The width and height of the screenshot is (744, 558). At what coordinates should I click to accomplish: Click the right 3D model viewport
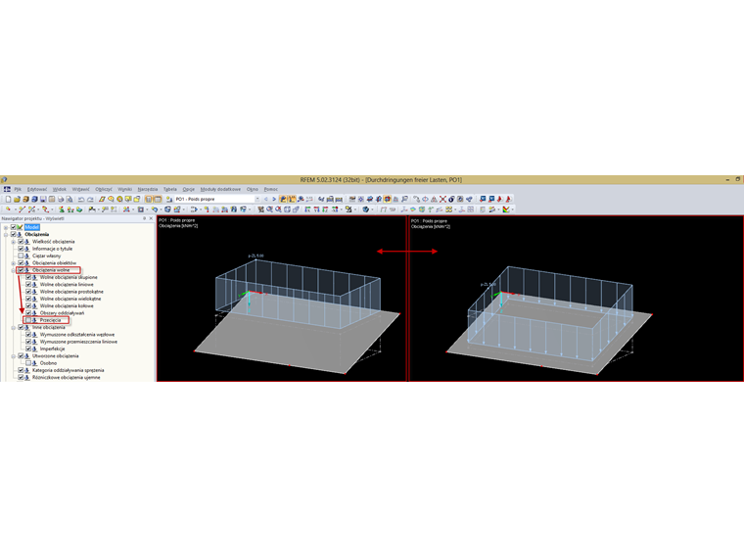(576, 299)
